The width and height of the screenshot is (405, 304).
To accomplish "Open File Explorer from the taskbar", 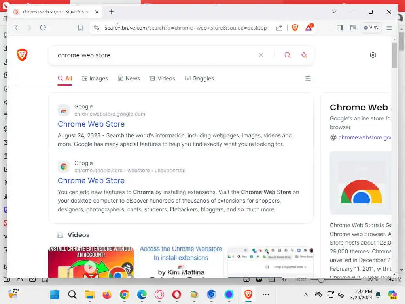I will (90, 294).
